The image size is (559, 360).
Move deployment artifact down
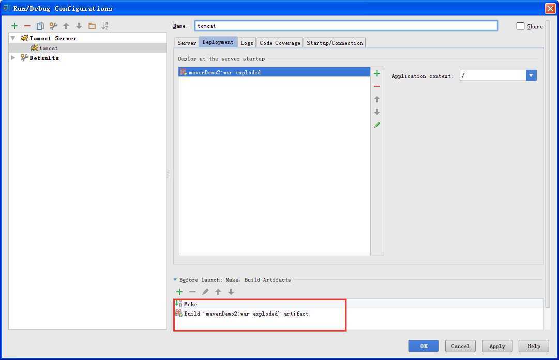(377, 112)
